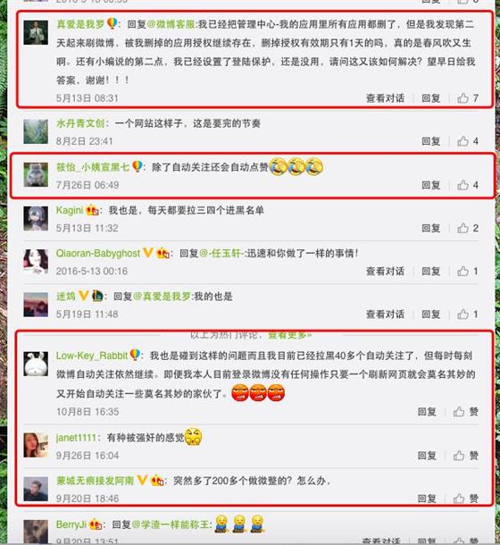This screenshot has height=545, width=500.
Task: Open Low-Key_Rabbit's rabbit avatar
Action: tap(36, 364)
